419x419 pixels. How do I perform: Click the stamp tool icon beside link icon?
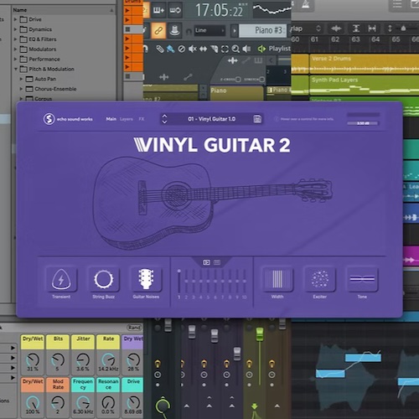(175, 30)
